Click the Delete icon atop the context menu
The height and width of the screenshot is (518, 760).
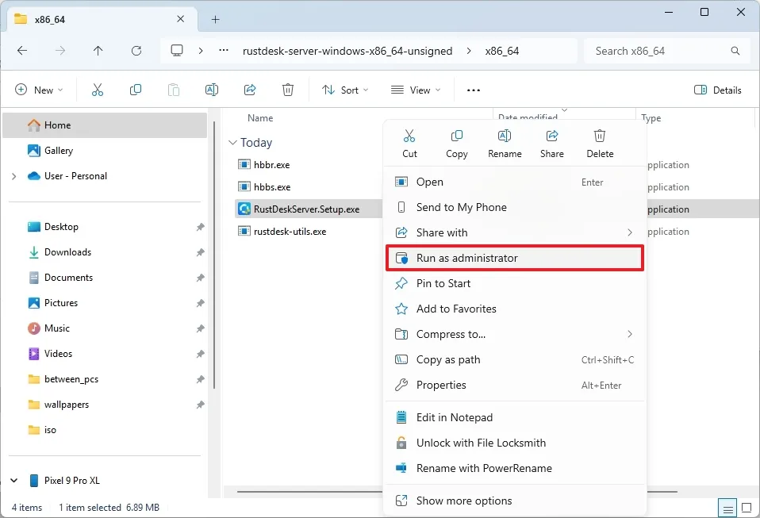pyautogui.click(x=599, y=143)
